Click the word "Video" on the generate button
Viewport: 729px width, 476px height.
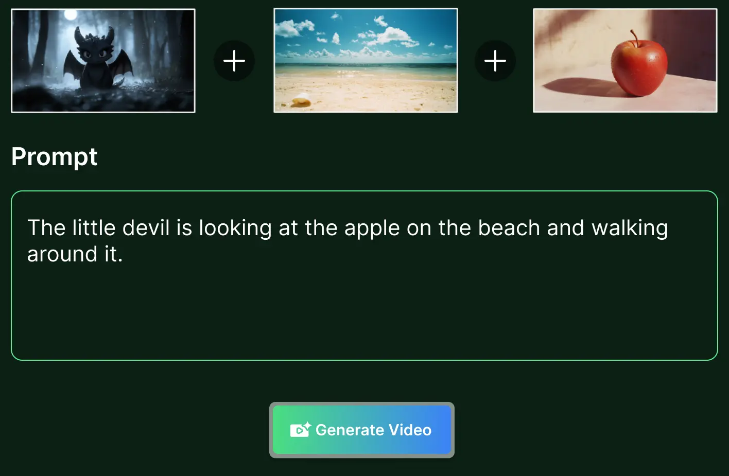410,430
